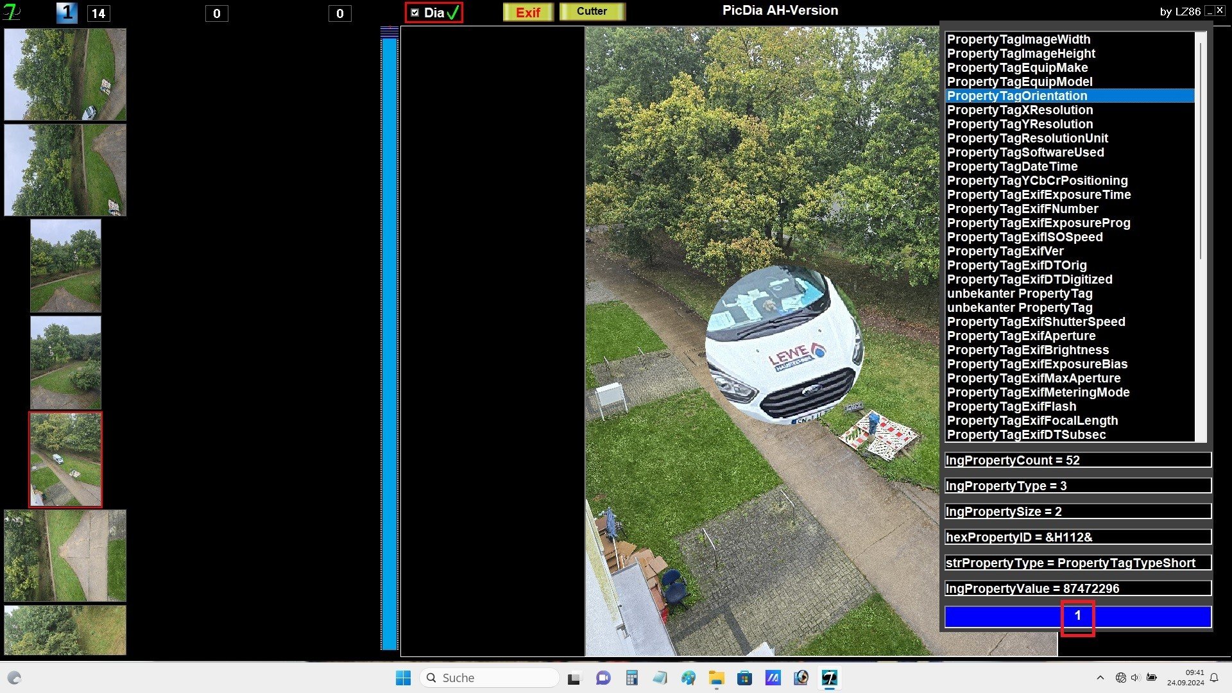This screenshot has width=1232, height=693.
Task: Open File Explorer from the taskbar
Action: pyautogui.click(x=716, y=678)
